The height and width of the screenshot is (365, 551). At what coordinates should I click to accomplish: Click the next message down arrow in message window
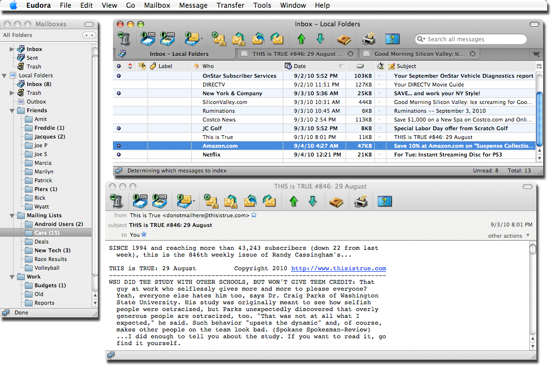click(312, 201)
